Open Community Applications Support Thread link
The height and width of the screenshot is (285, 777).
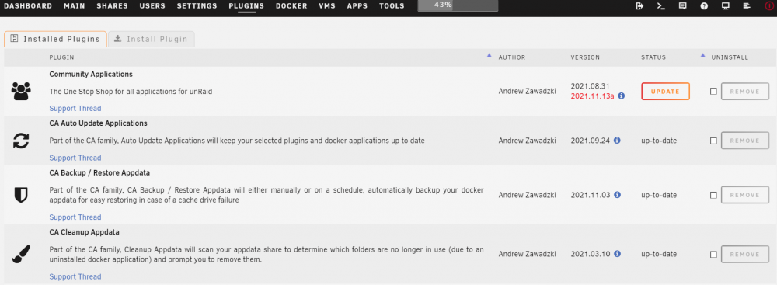[x=75, y=109]
